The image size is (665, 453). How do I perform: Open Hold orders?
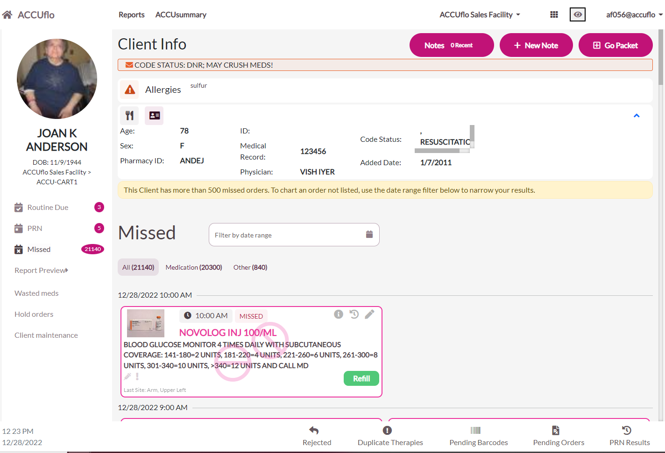tap(34, 314)
